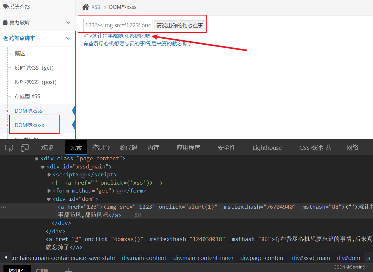Click the indent icon beside 跨站点脚本

pos(5,38)
